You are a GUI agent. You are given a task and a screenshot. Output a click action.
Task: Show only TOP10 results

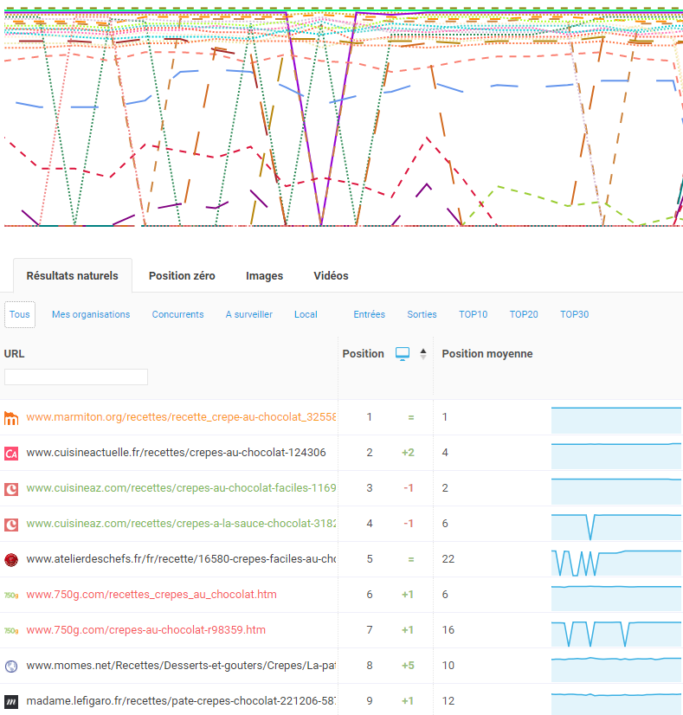click(473, 314)
